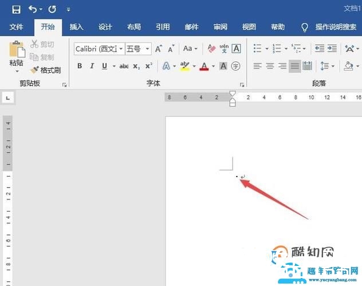This screenshot has height=286, width=362.
Task: Open the undo history dropdown arrow
Action: (41, 10)
